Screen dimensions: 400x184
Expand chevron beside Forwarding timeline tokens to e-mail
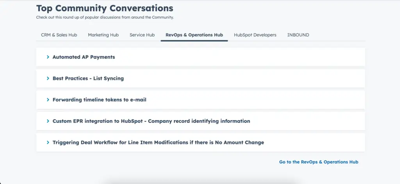coord(48,100)
